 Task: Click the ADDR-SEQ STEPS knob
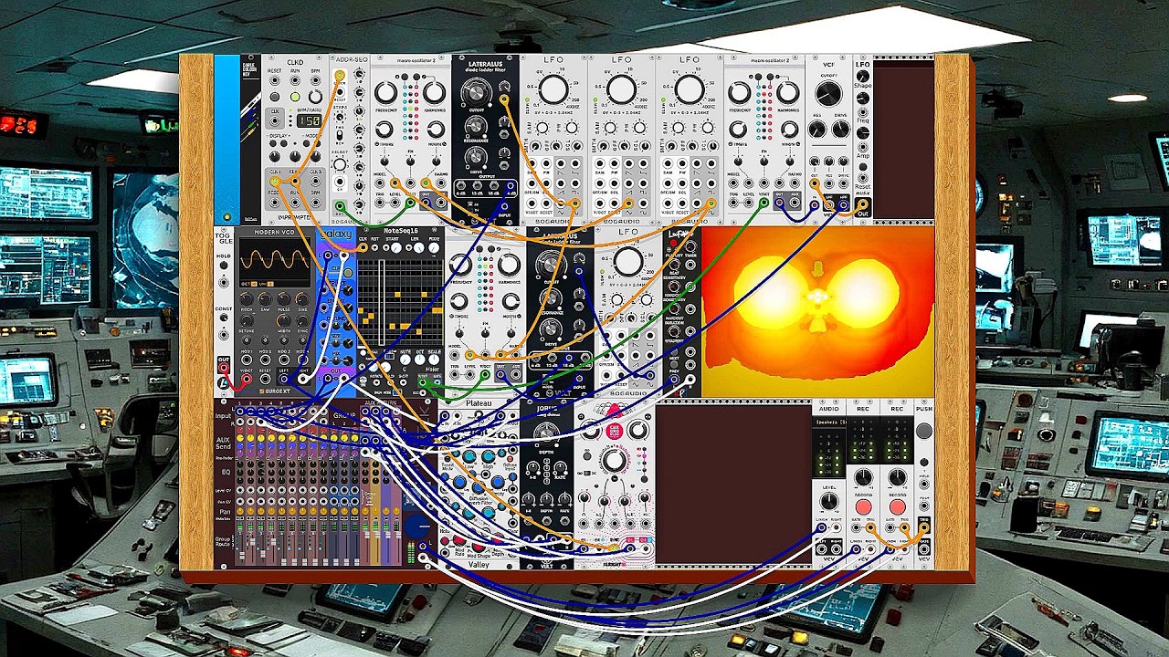tap(340, 117)
